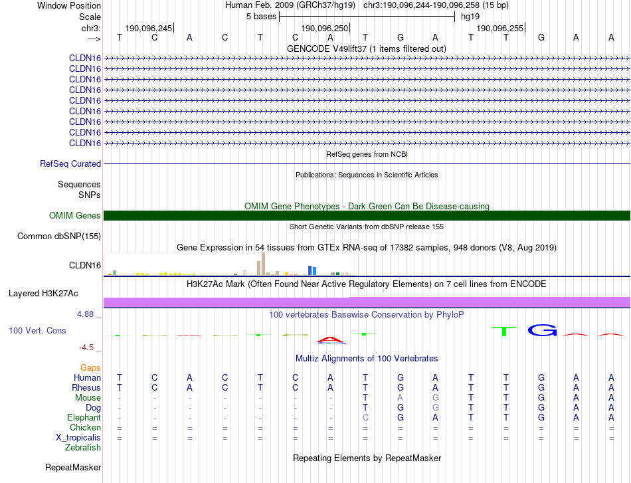The image size is (631, 483).
Task: Click the orange Gaps label
Action: 90,367
